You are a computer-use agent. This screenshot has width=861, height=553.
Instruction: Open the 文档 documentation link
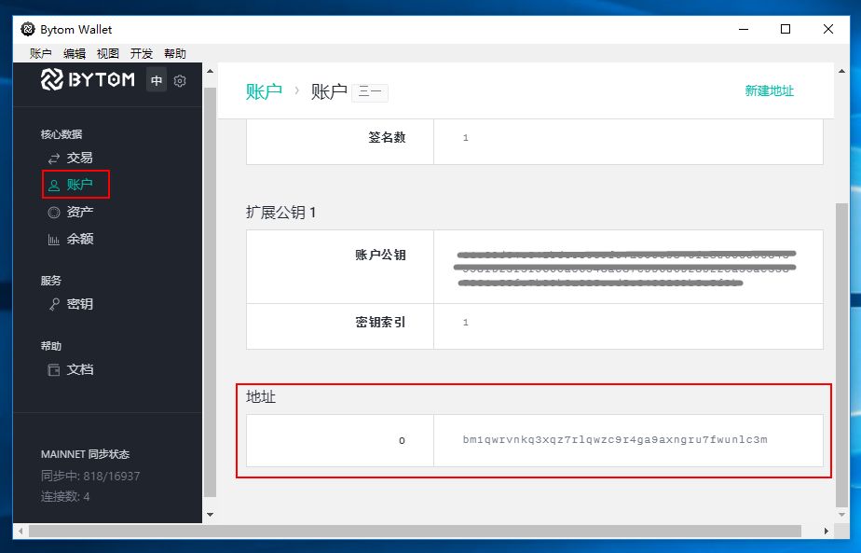pyautogui.click(x=79, y=369)
